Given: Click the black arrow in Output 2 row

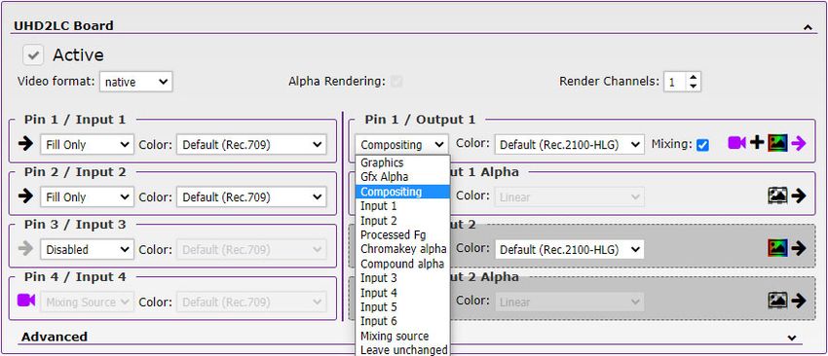Looking at the screenshot, I should coord(799,248).
